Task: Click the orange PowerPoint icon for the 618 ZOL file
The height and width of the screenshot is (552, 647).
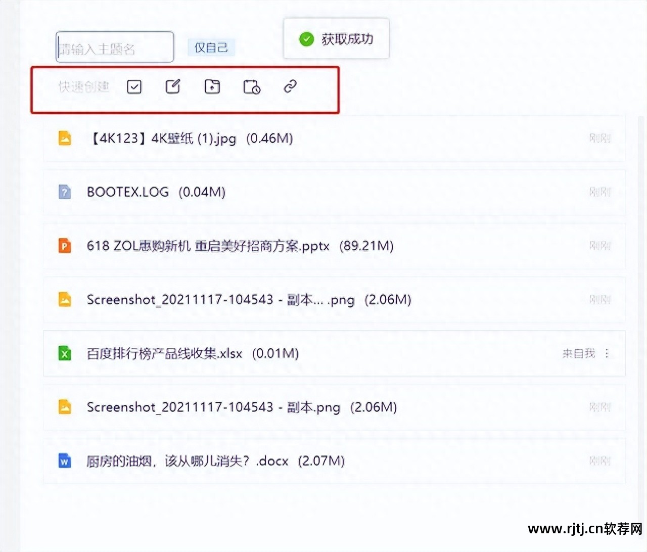Action: pyautogui.click(x=65, y=246)
